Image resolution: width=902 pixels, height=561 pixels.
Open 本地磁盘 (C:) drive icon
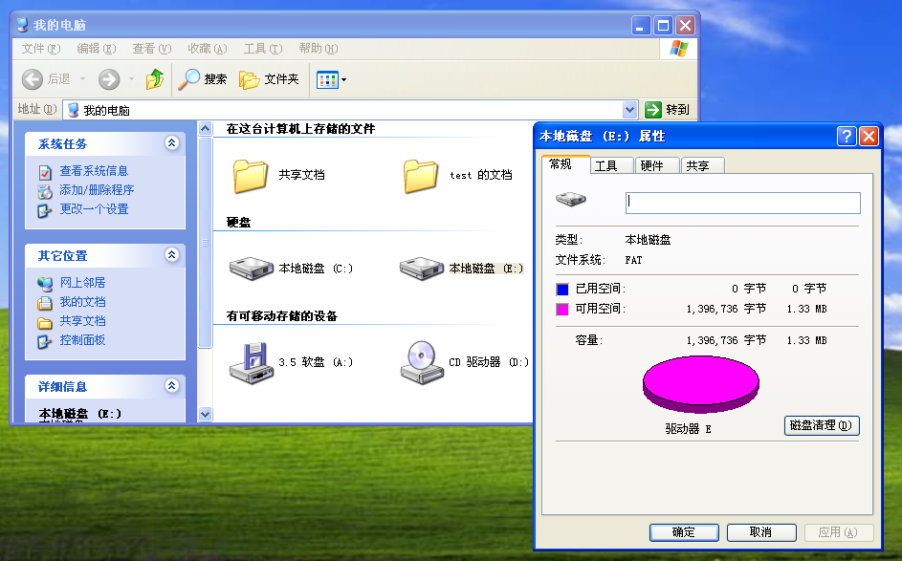pos(251,269)
